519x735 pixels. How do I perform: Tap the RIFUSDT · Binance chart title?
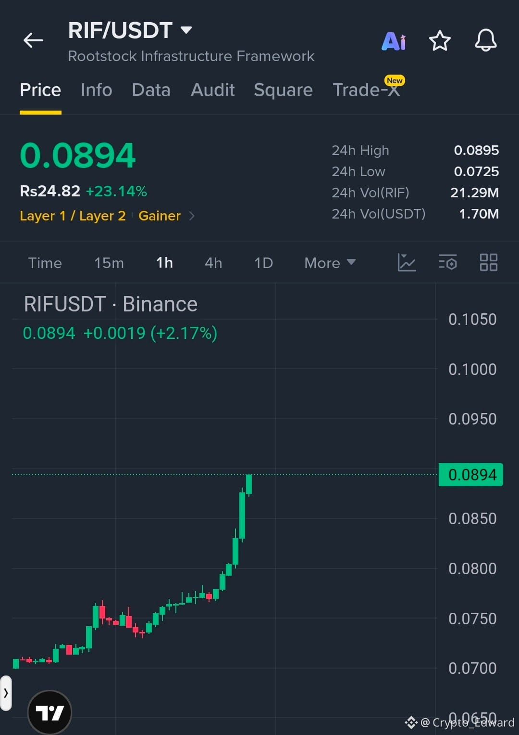pyautogui.click(x=111, y=304)
